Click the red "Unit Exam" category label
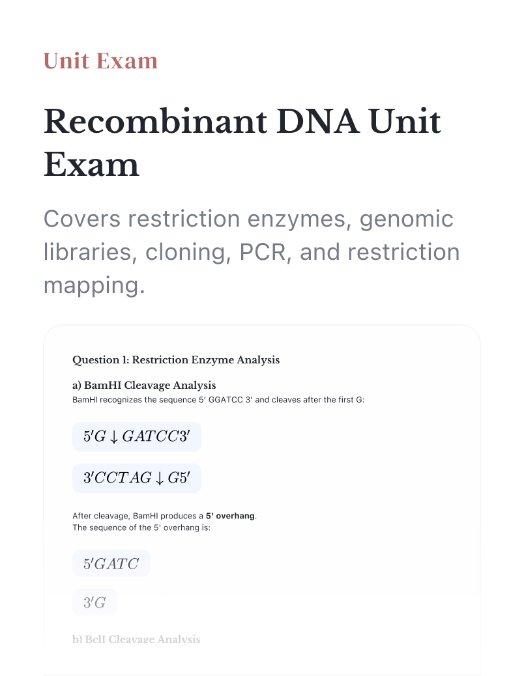This screenshot has height=676, width=524. (100, 61)
